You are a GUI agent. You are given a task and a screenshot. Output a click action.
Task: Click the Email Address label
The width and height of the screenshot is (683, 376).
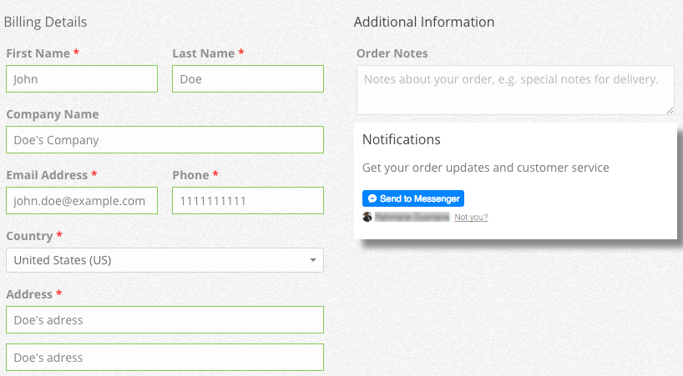coord(47,175)
